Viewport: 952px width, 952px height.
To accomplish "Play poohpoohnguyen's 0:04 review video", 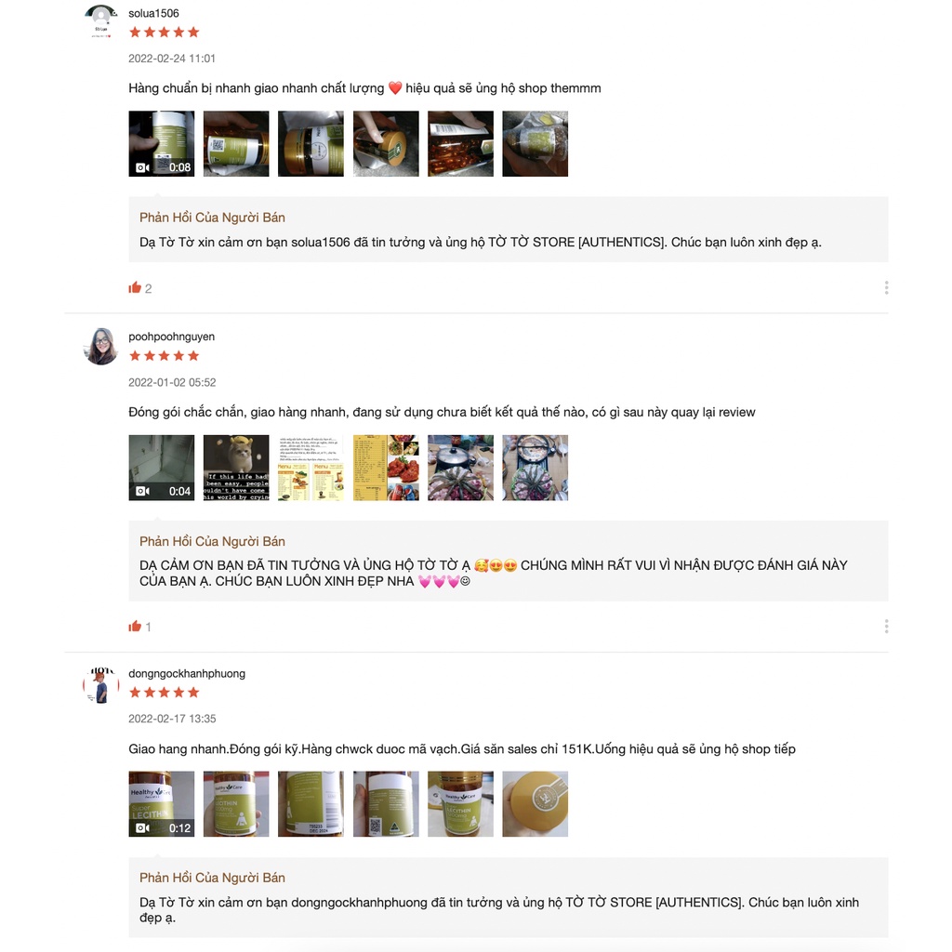I will 162,468.
